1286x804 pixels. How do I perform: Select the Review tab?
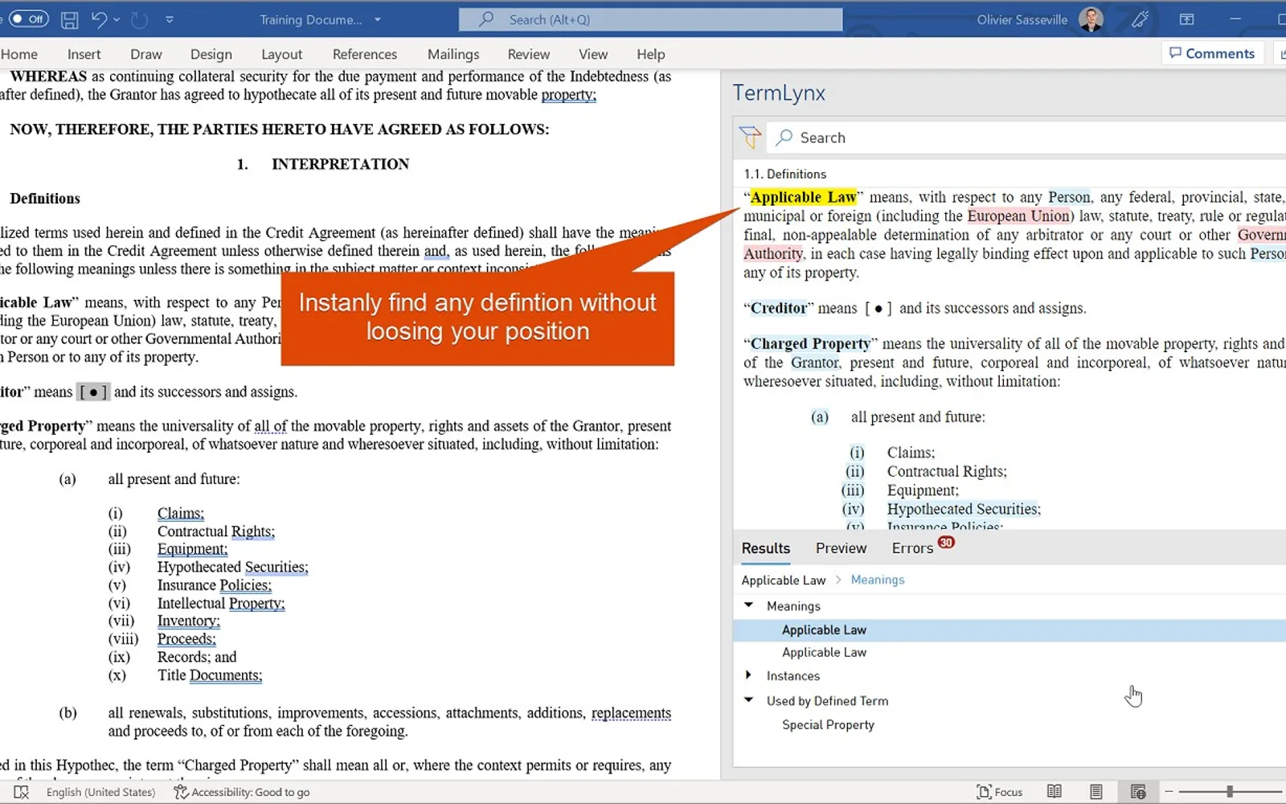pyautogui.click(x=529, y=54)
